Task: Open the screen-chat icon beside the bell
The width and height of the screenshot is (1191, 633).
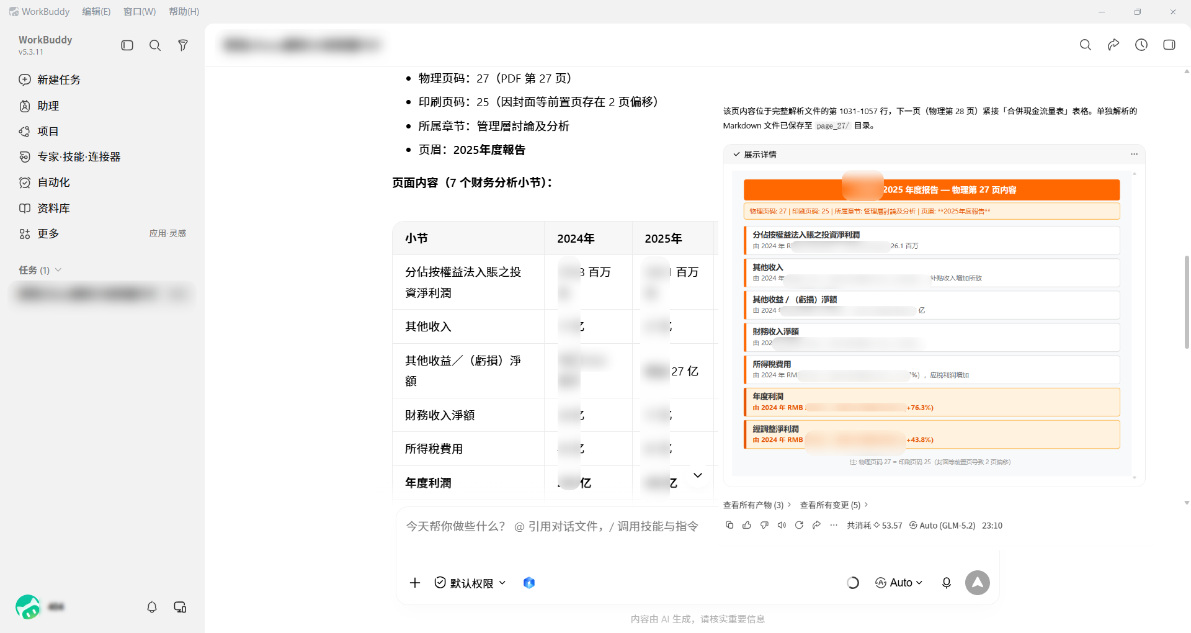Action: 180,607
